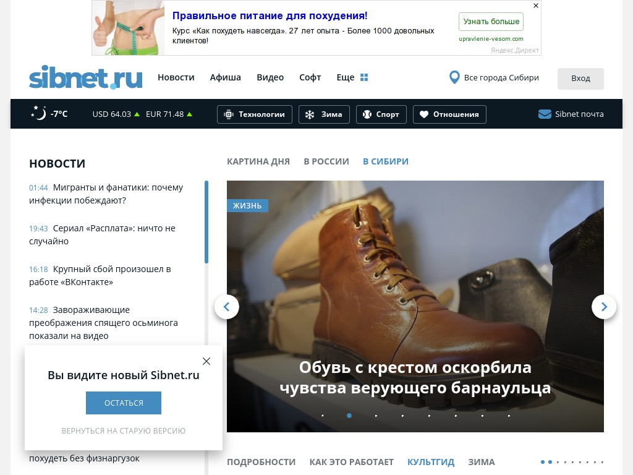The height and width of the screenshot is (475, 633).
Task: Click the sibnet.ru logo
Action: click(85, 77)
